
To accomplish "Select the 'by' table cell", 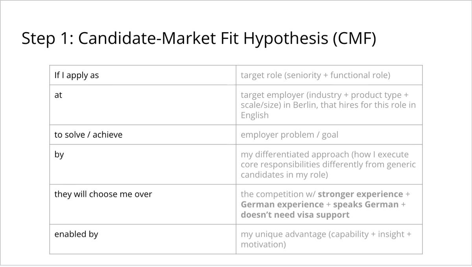I will pyautogui.click(x=143, y=165).
